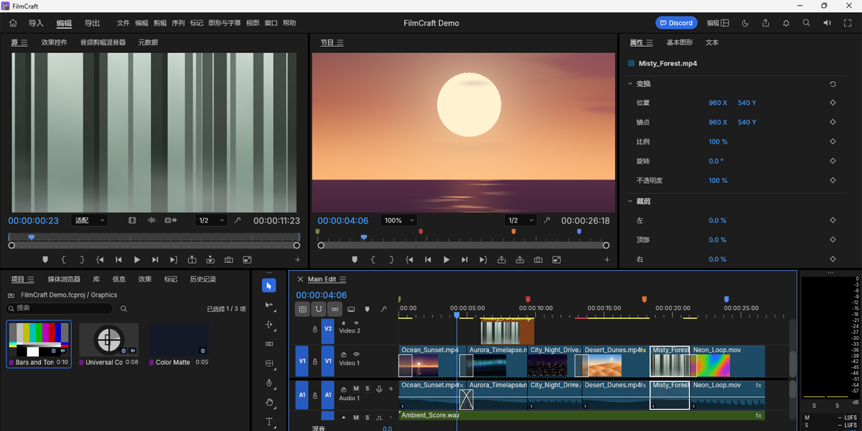This screenshot has height=431, width=862.
Task: Open timeline wrench settings
Action: pos(384,309)
